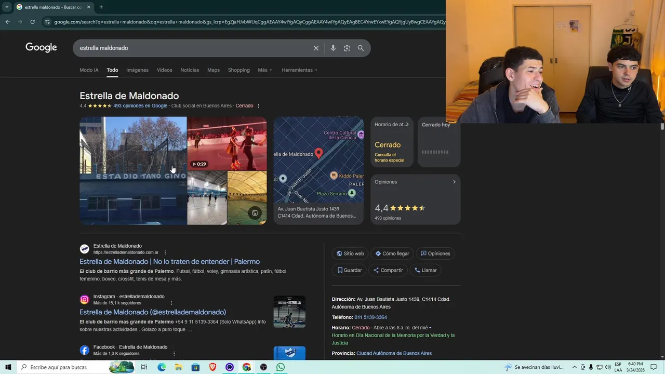This screenshot has height=374, width=665.
Task: Open the Noticias tab
Action: click(190, 70)
